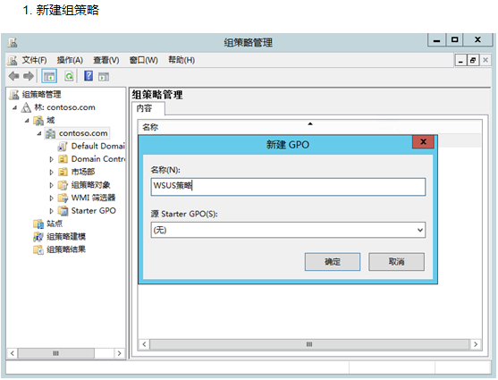The height and width of the screenshot is (380, 498).
Task: Click the content pane scroll-left arrow
Action: coord(144,344)
